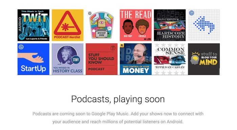Choose The Read podcast cover
The image size is (237, 130).
(x=136, y=25)
